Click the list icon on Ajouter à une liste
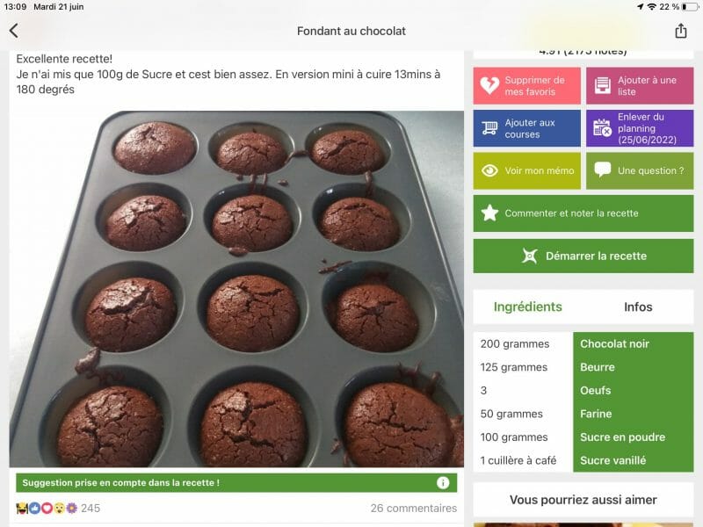703x527 pixels. pos(602,85)
